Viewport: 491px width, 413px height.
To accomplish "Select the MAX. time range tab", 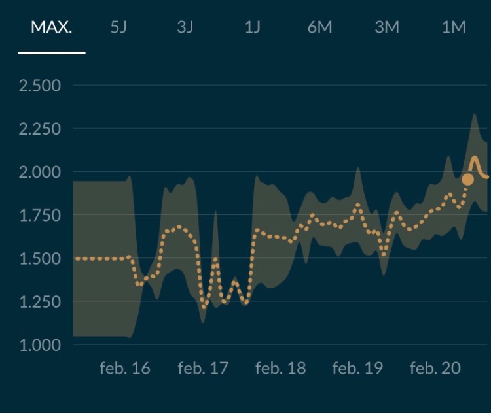I will pos(51,28).
